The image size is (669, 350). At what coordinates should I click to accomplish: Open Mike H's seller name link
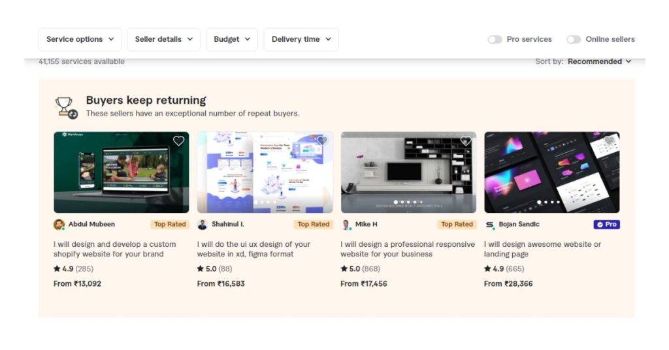[x=366, y=224]
